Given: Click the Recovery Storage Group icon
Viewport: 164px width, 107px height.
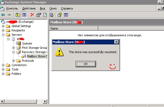Looking at the screenshot, I should coord(19,52).
